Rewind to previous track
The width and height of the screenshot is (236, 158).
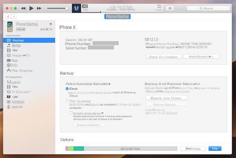(x=23, y=8)
